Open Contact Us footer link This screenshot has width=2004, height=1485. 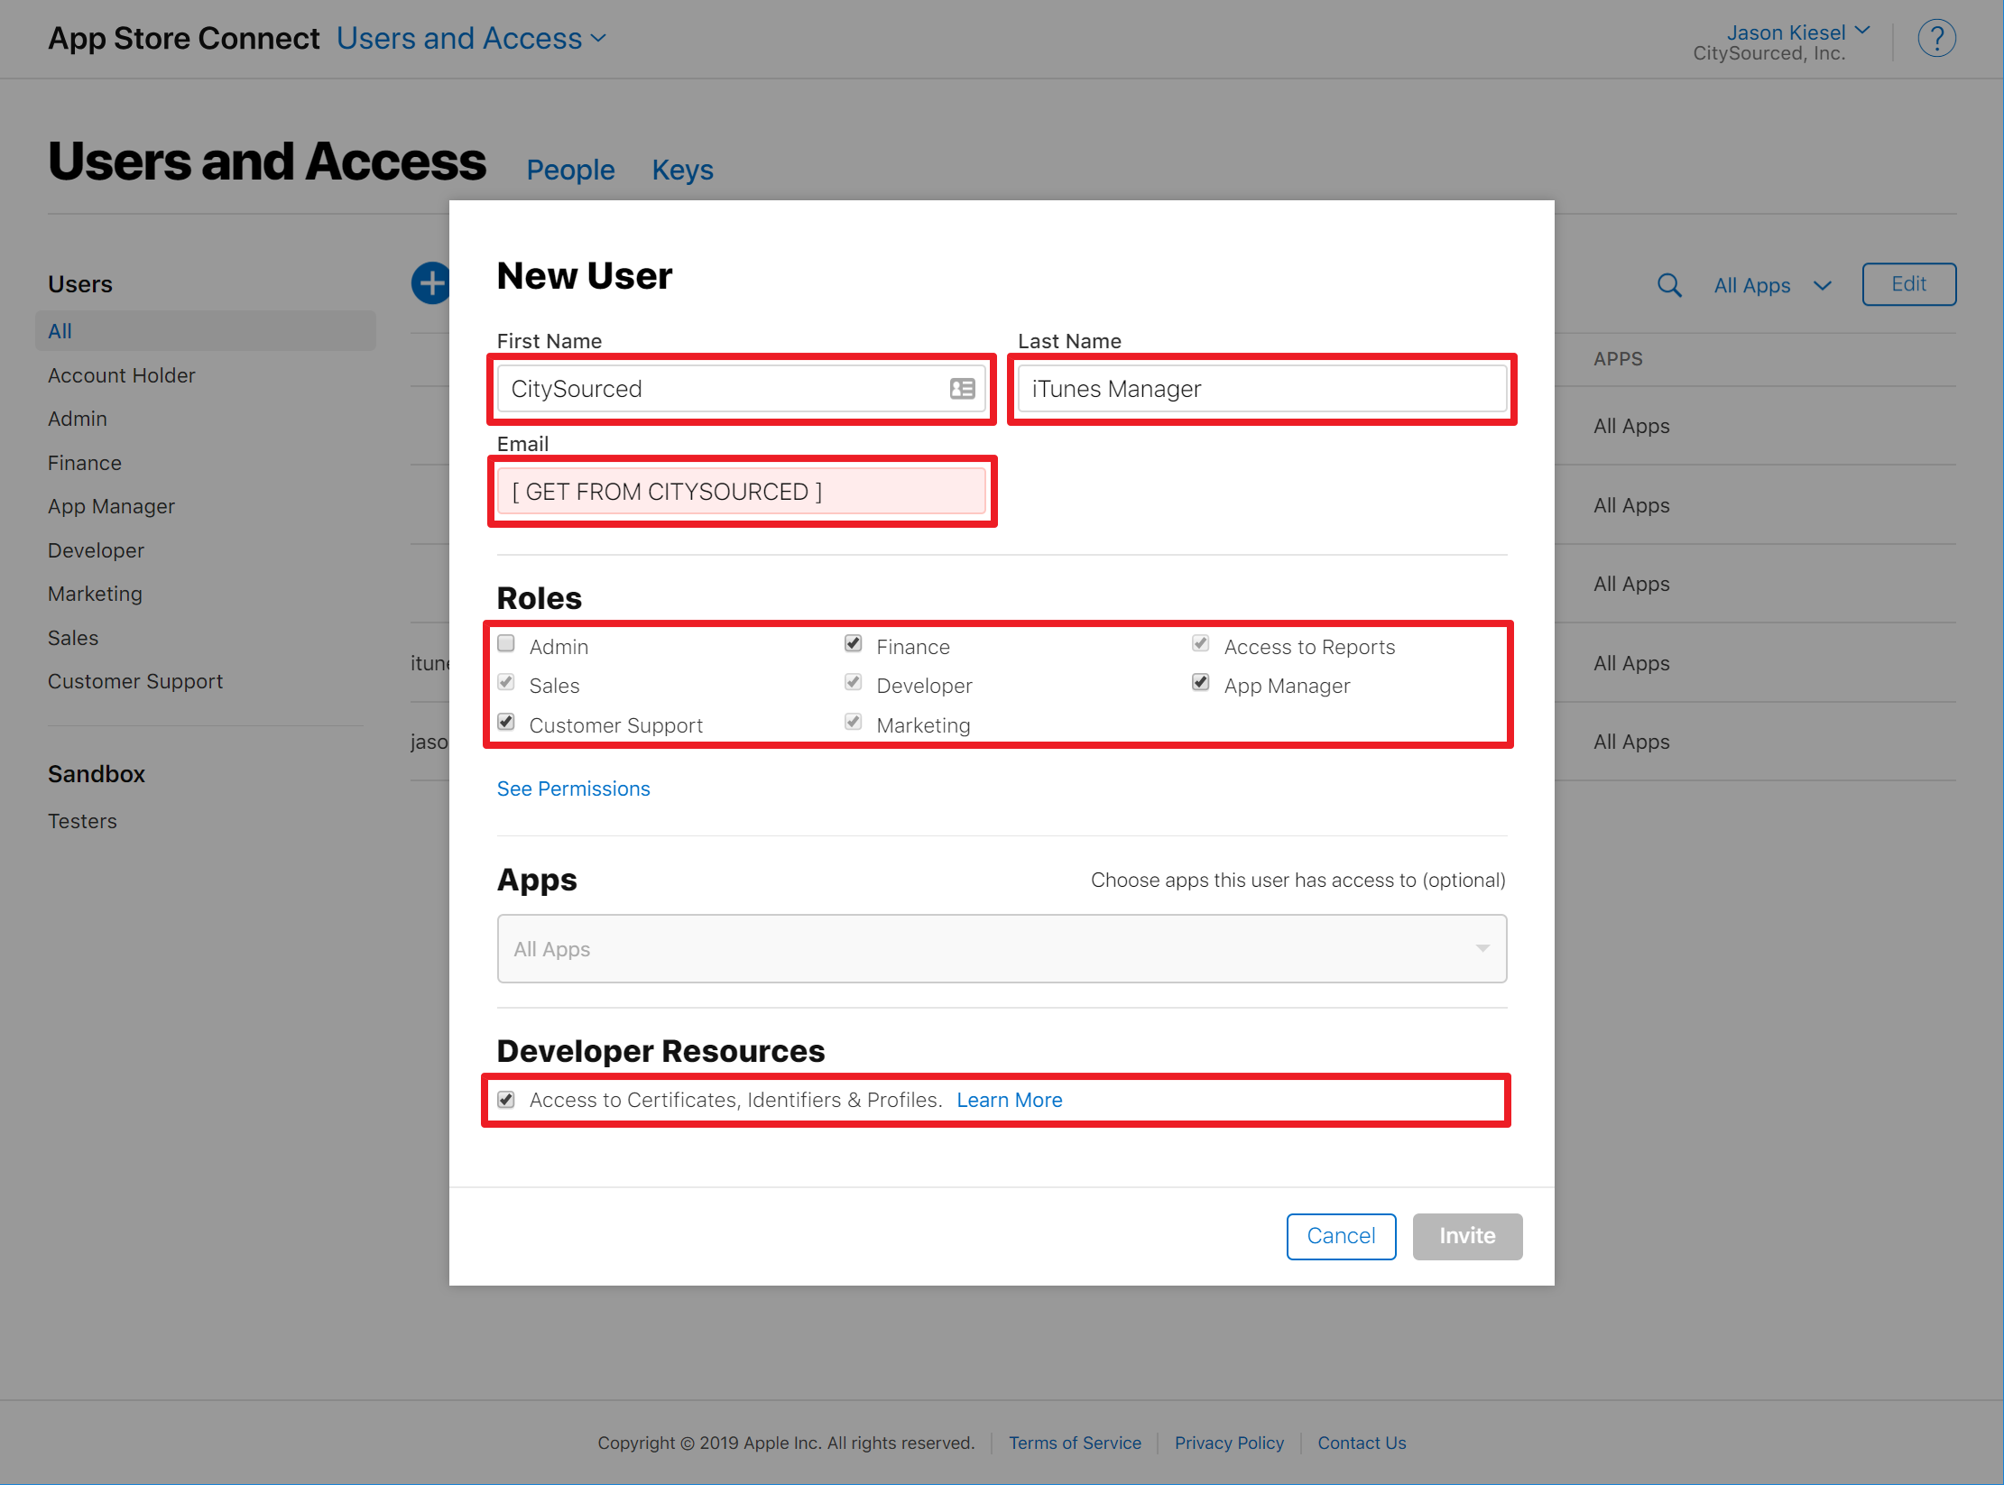click(1362, 1443)
